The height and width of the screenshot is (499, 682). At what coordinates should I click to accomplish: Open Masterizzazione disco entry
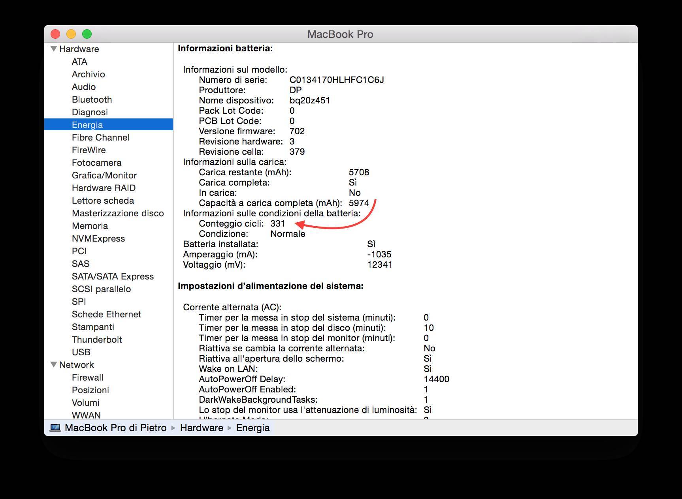118,213
